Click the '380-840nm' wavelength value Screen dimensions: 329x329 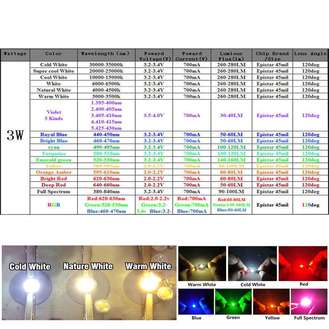point(106,191)
